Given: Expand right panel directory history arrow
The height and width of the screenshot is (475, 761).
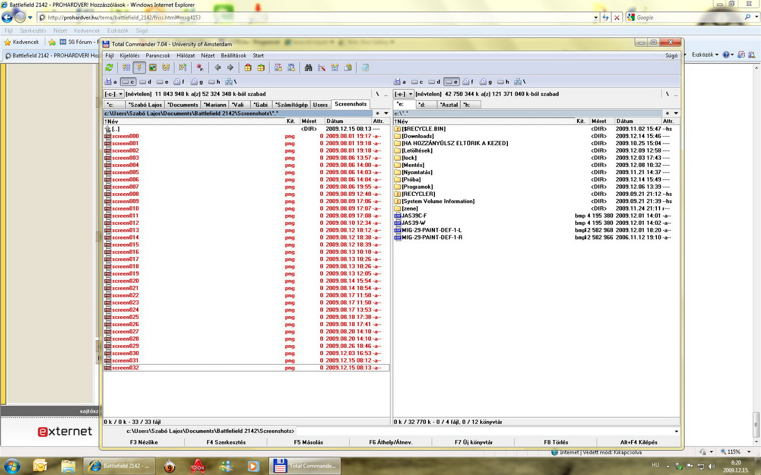Looking at the screenshot, I should (x=676, y=113).
